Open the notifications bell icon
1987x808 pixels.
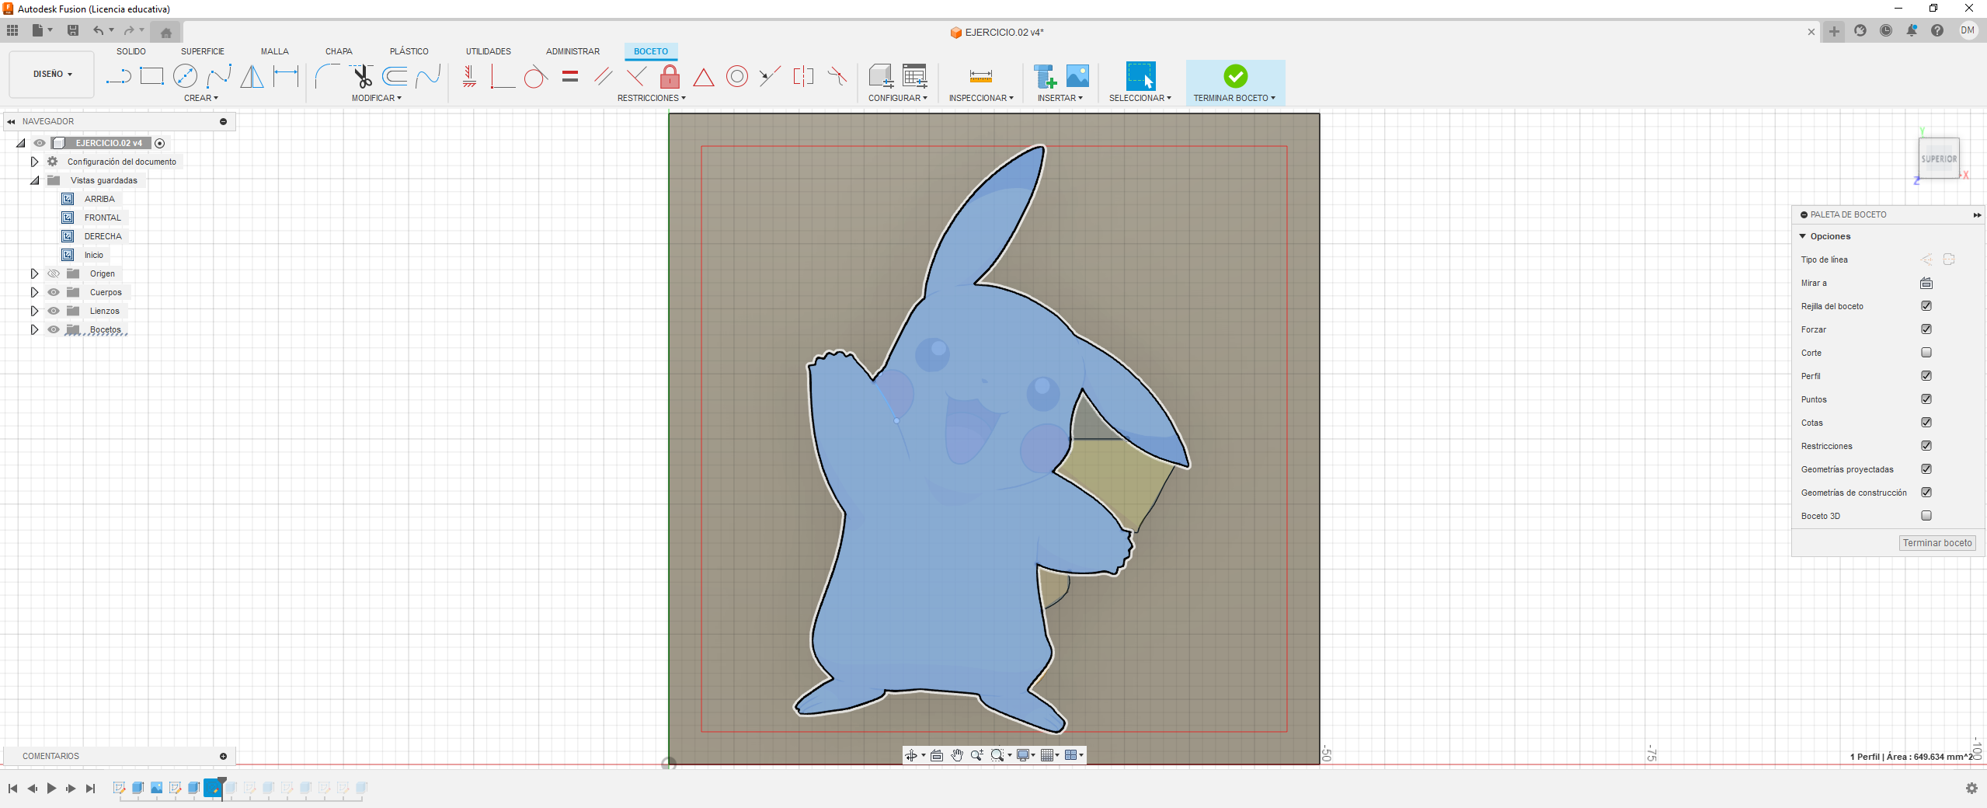(1912, 30)
